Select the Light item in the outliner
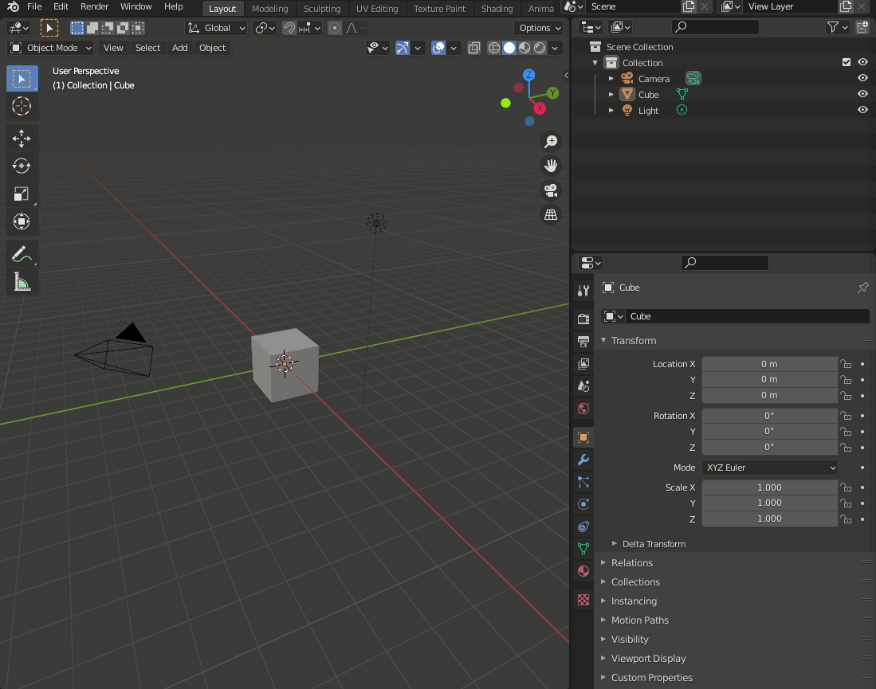This screenshot has width=876, height=689. pyautogui.click(x=648, y=111)
